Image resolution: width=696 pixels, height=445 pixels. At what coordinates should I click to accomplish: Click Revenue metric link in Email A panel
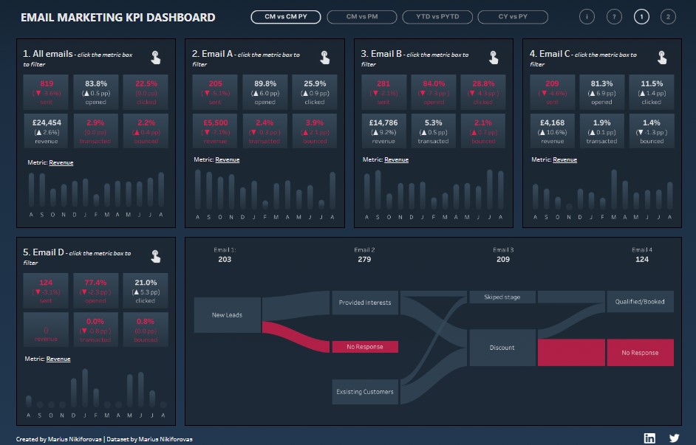pyautogui.click(x=228, y=159)
